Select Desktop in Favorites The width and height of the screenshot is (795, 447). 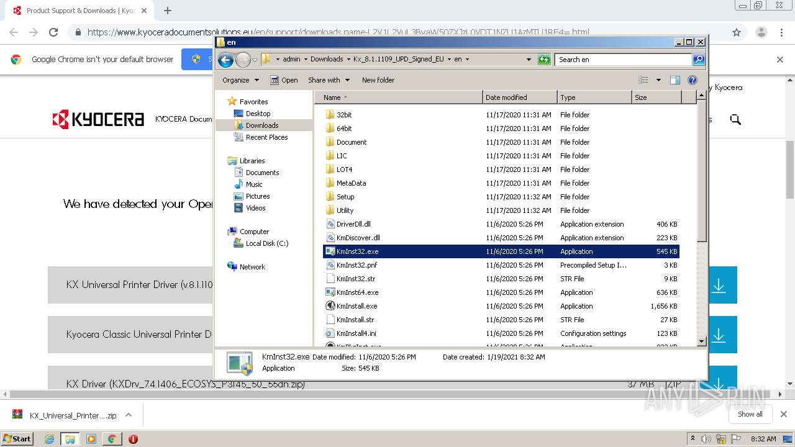(x=258, y=114)
